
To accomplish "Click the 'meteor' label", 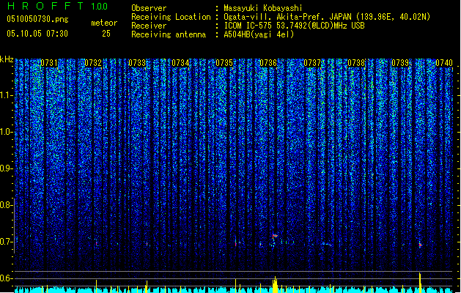I will point(104,23).
